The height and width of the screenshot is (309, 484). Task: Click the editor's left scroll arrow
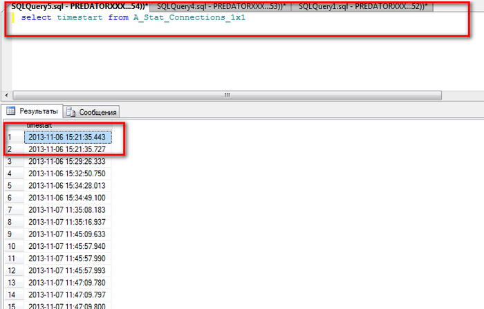[x=6, y=95]
